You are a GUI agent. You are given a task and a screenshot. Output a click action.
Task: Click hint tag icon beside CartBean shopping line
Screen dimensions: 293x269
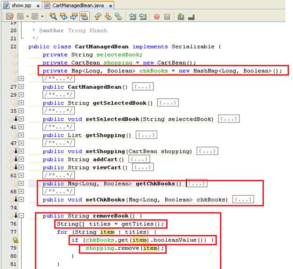[15, 62]
